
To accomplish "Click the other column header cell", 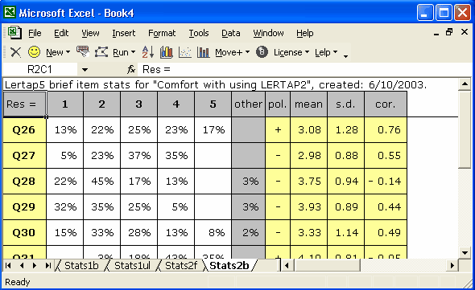I will point(248,104).
